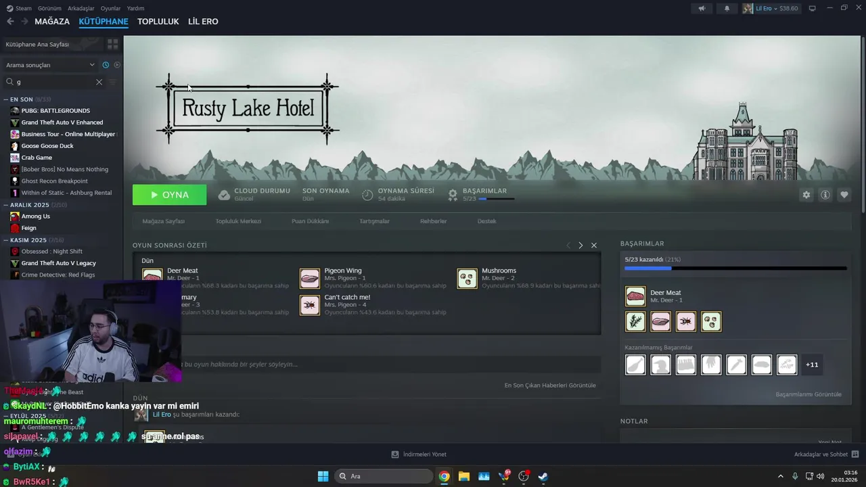Click En Son Çıkan Haberleri Görüntüle

[x=550, y=386]
